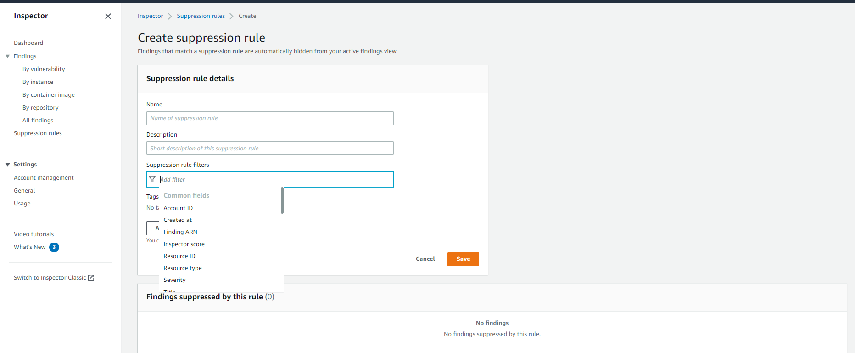855x353 pixels.
Task: Open Account management settings
Action: point(44,177)
